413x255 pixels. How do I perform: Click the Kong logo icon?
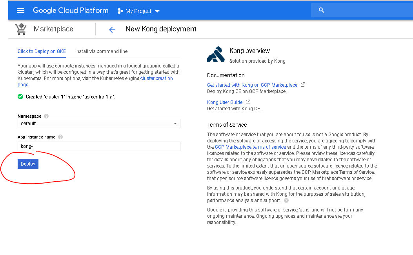[216, 55]
